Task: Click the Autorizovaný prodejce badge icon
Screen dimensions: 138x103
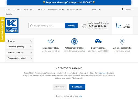Action: pos(74,41)
